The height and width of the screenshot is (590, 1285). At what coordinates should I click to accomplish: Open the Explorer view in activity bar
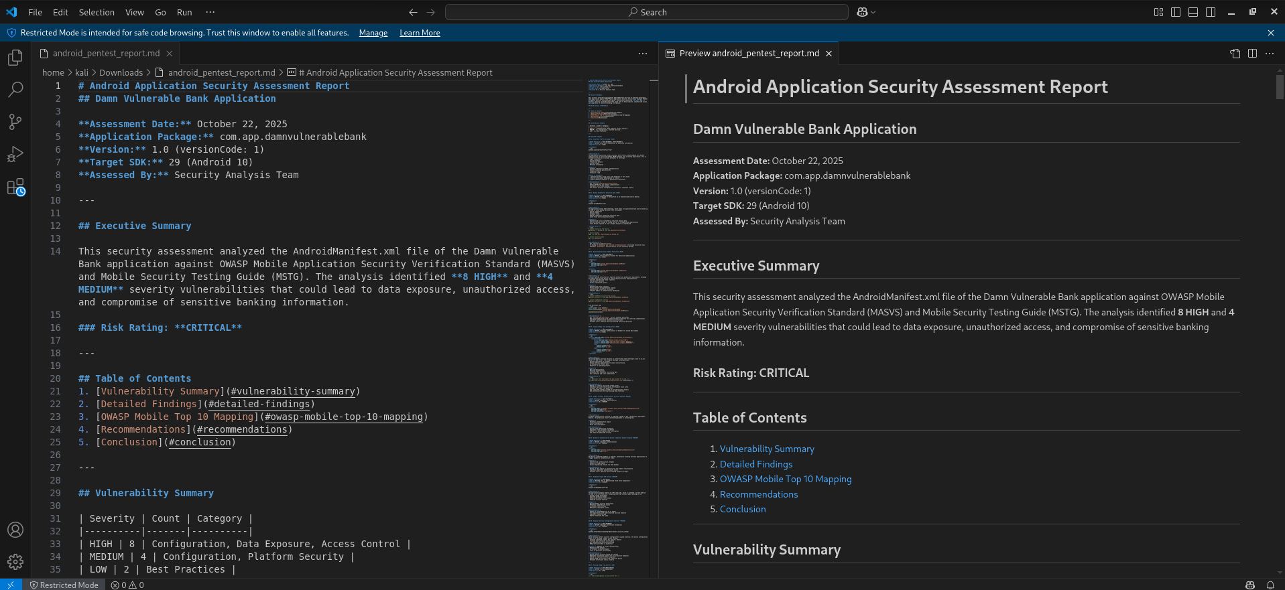pyautogui.click(x=15, y=58)
